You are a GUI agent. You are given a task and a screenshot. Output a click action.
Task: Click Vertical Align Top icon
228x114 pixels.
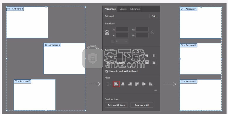tap(137, 84)
